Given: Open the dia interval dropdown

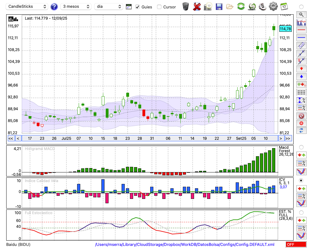Looking at the screenshot, I should click(109, 7).
